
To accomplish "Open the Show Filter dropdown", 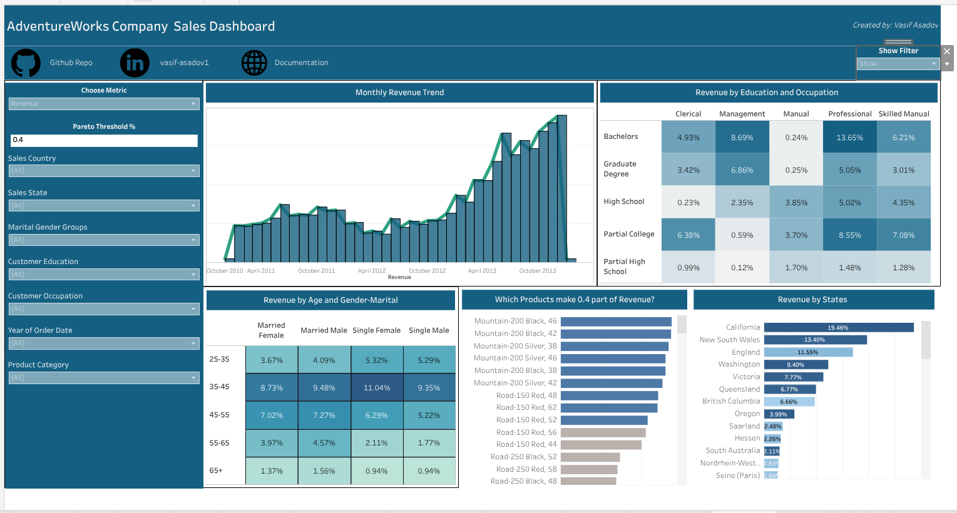I will point(898,64).
